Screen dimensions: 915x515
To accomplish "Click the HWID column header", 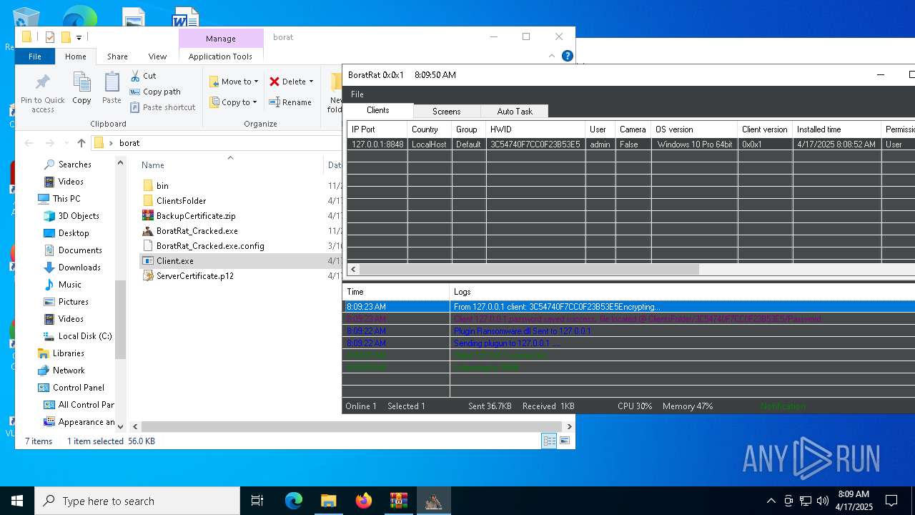I will click(x=535, y=129).
